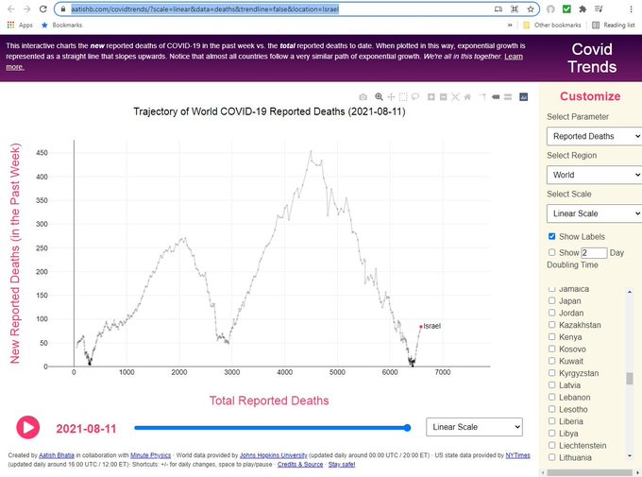Viewport: 642px width, 477px height.
Task: Click the grey circular extension icon
Action: click(x=550, y=9)
